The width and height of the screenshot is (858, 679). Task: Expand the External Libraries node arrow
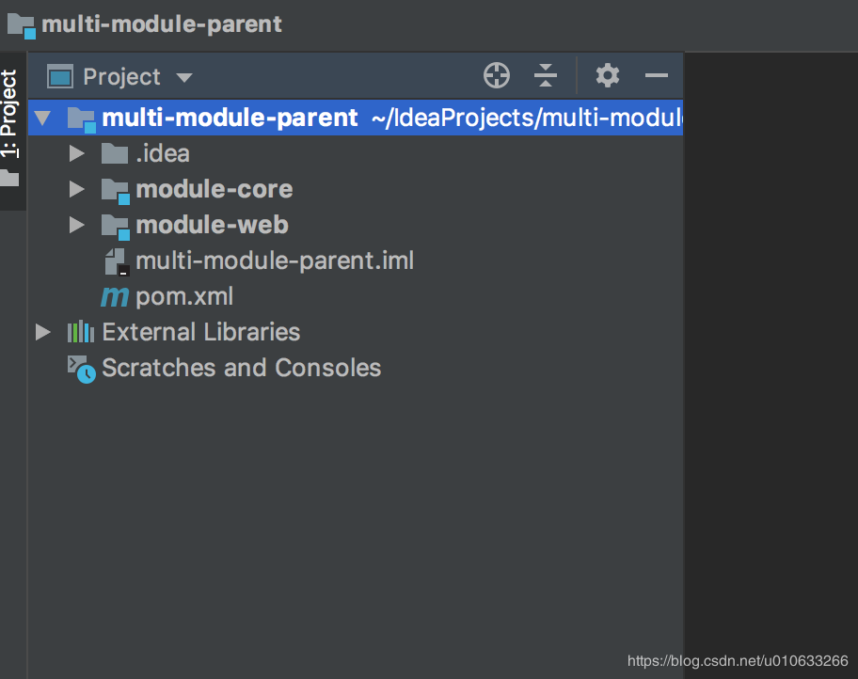(42, 332)
